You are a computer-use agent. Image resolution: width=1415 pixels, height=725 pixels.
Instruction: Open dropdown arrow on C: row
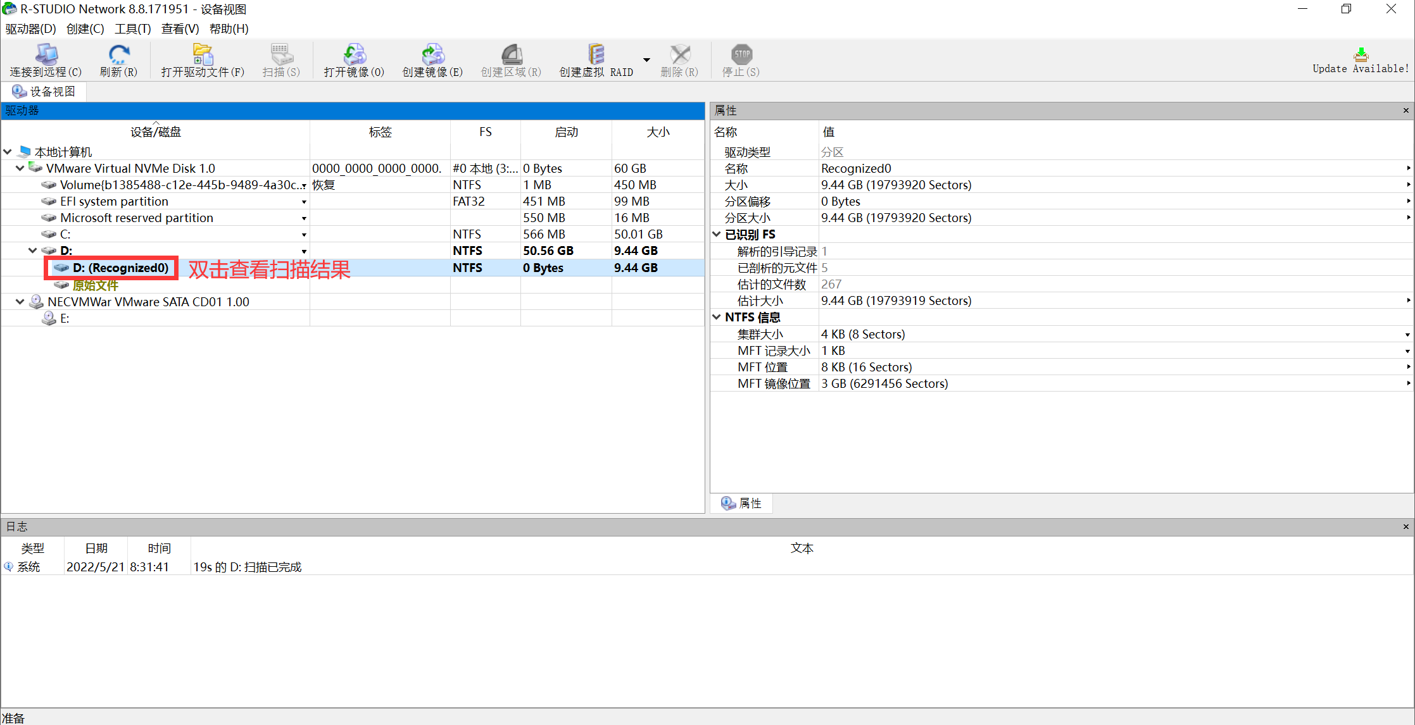pyautogui.click(x=304, y=235)
